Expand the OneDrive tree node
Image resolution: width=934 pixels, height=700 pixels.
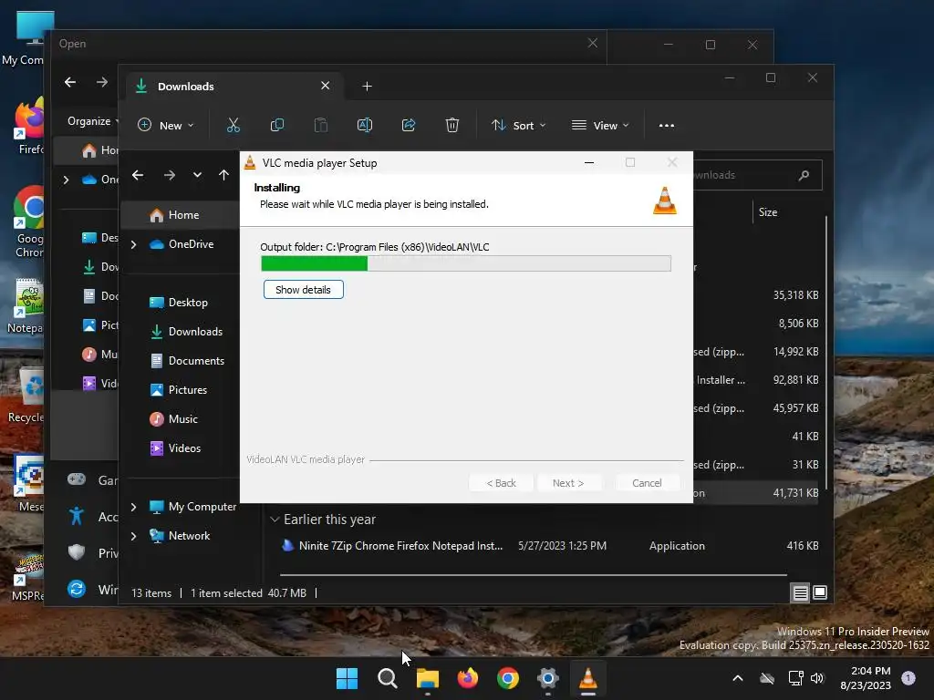click(133, 244)
